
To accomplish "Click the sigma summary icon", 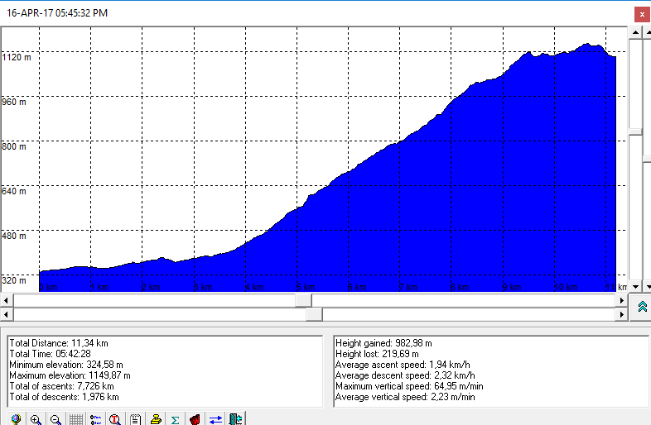I will click(x=176, y=419).
